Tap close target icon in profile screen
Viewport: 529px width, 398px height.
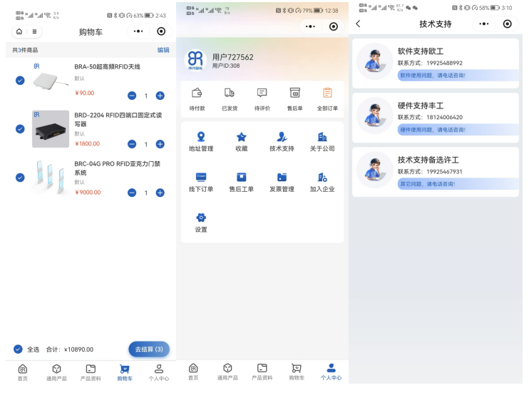[x=334, y=26]
